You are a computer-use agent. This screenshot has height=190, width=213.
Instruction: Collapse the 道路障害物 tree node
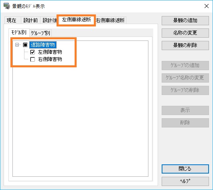pos(17,44)
